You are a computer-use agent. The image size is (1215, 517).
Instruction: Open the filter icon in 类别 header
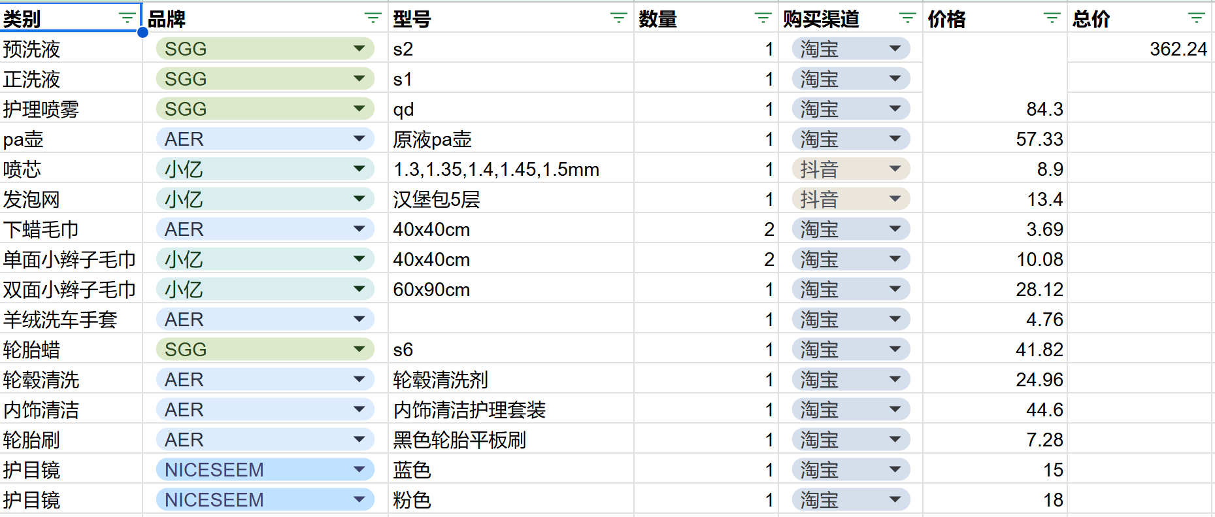pyautogui.click(x=127, y=18)
